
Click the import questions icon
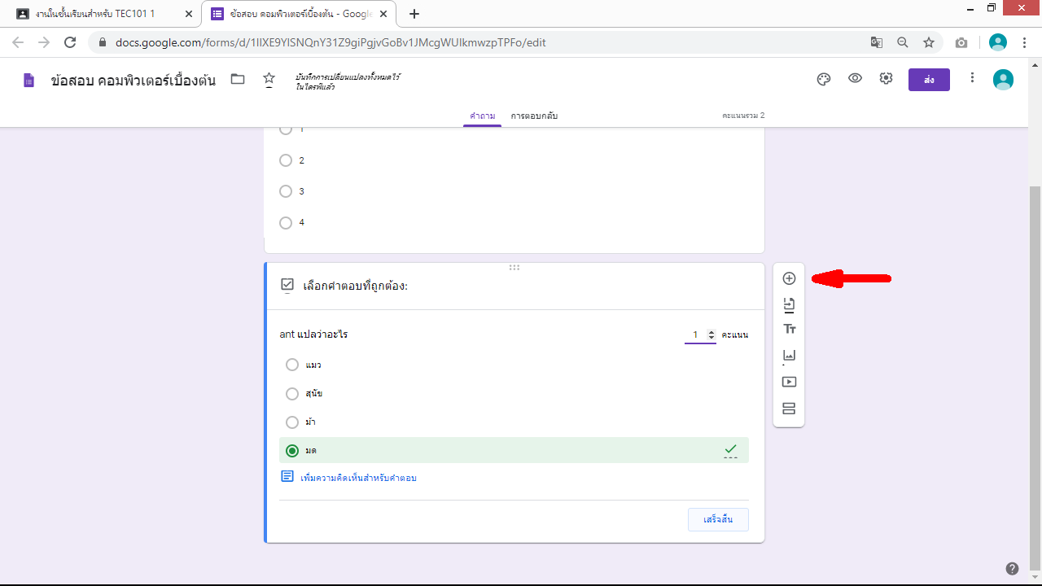789,304
